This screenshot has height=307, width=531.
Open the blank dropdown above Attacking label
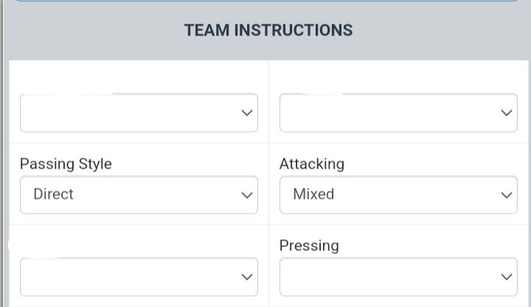tap(398, 113)
